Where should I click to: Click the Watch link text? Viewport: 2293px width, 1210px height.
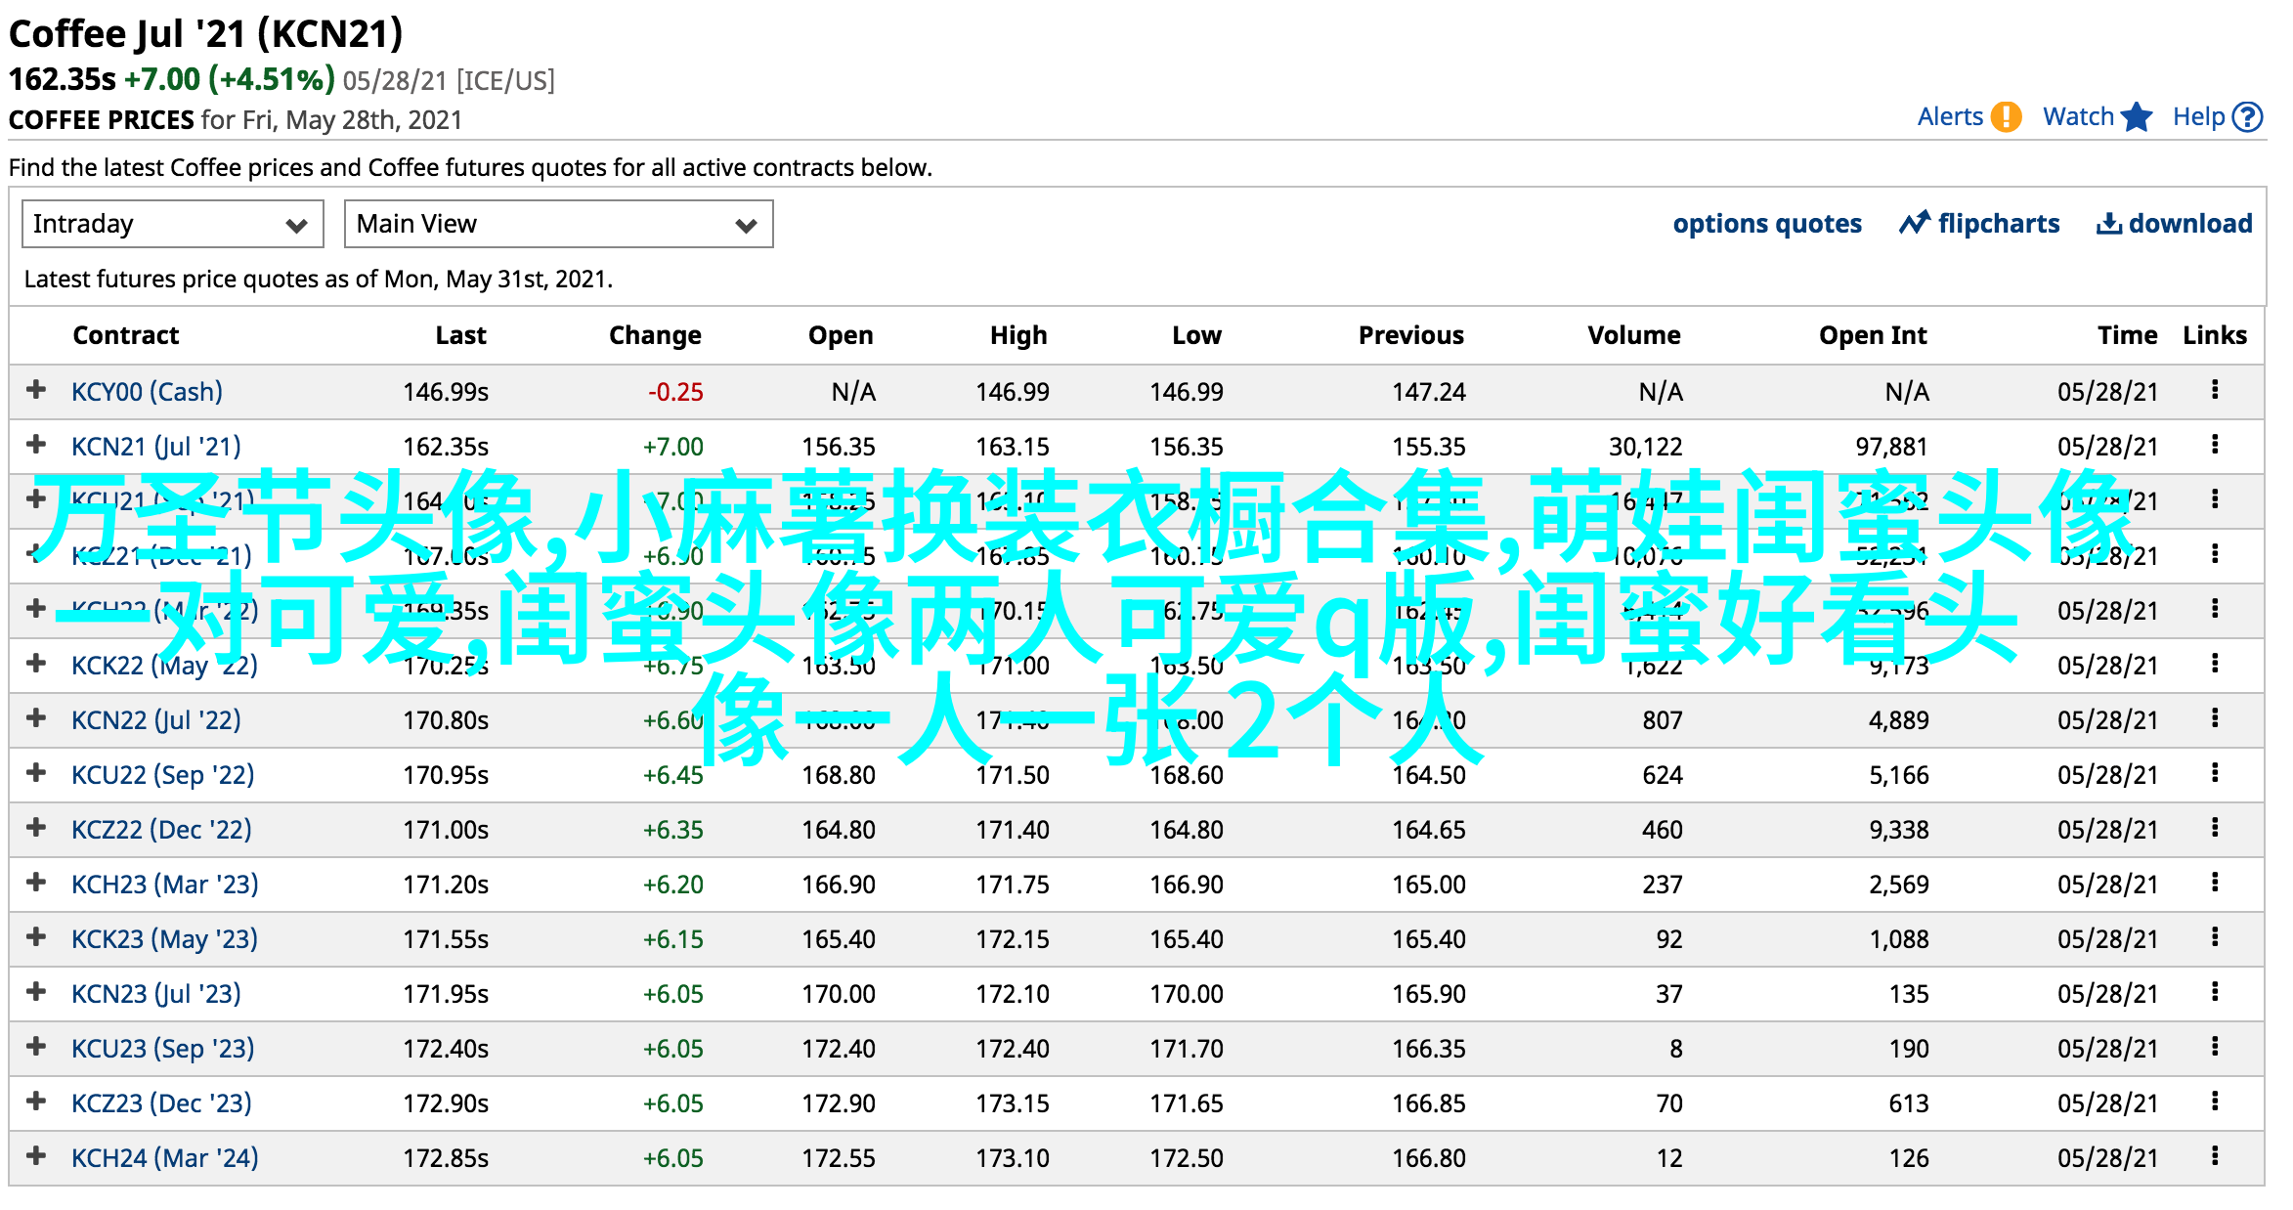point(2078,116)
